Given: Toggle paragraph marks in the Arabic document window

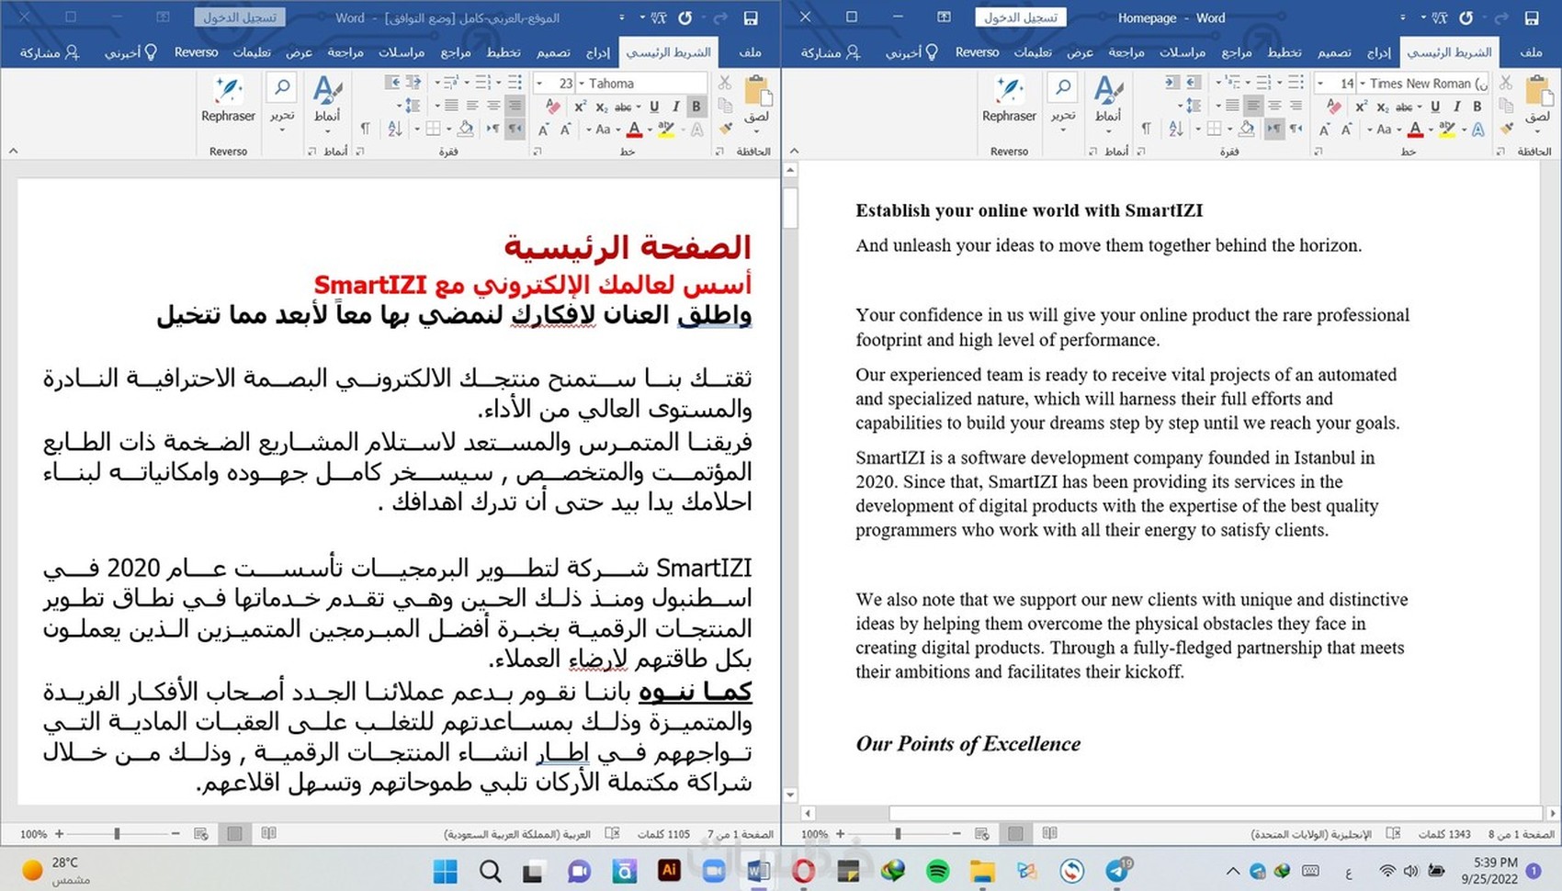Looking at the screenshot, I should (x=366, y=130).
